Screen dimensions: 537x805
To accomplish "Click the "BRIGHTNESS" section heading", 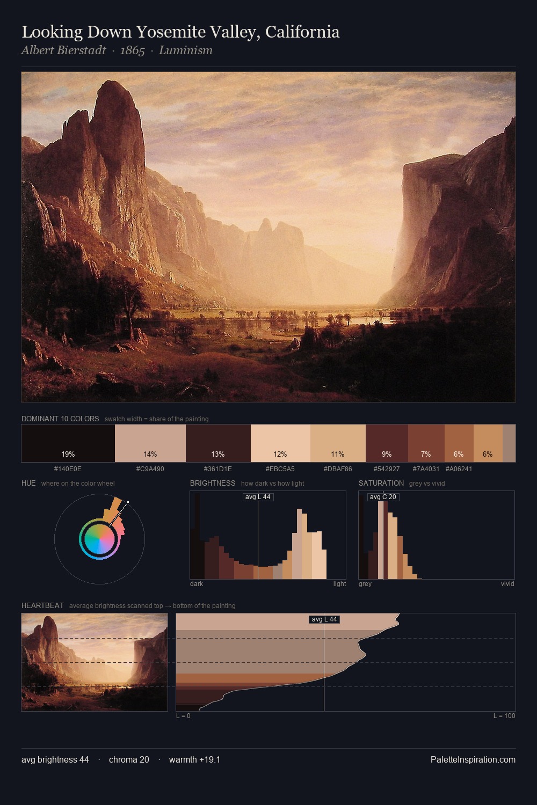I will [213, 483].
